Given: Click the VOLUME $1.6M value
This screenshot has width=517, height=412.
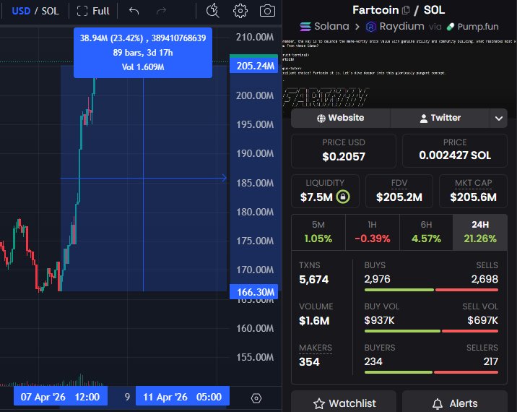Looking at the screenshot, I should click(x=314, y=320).
